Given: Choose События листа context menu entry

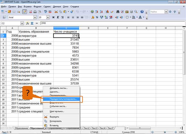Looking at the screenshot, I should [x=61, y=106].
